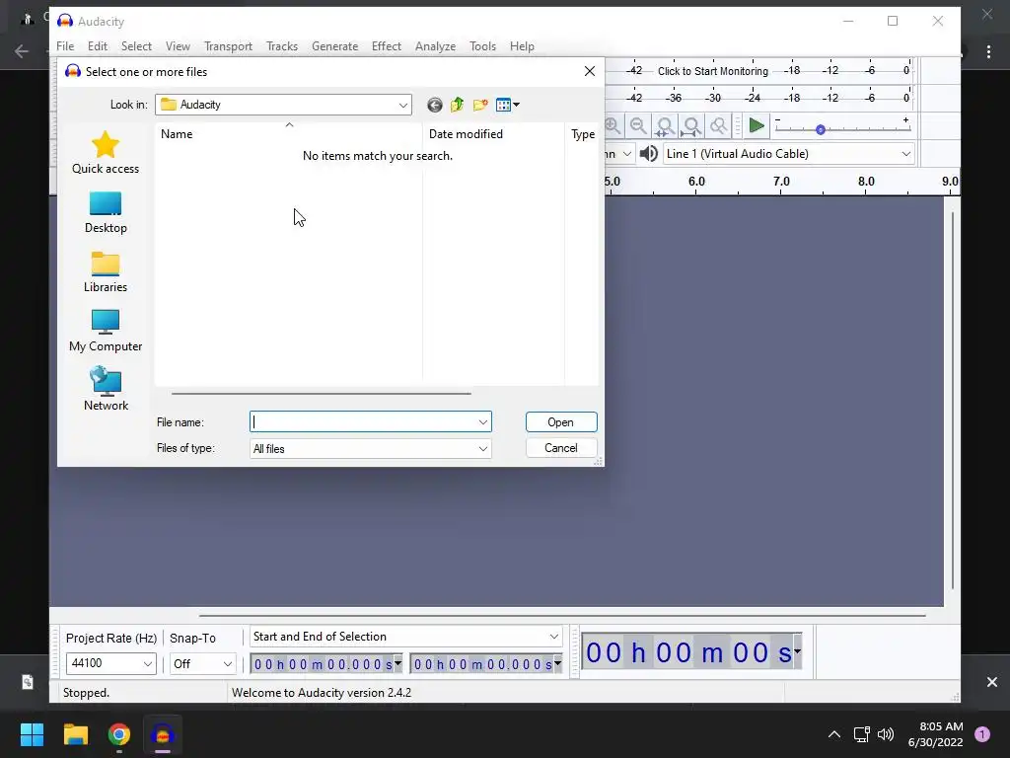Open the Tracks menu
The width and height of the screenshot is (1010, 758).
pyautogui.click(x=282, y=46)
